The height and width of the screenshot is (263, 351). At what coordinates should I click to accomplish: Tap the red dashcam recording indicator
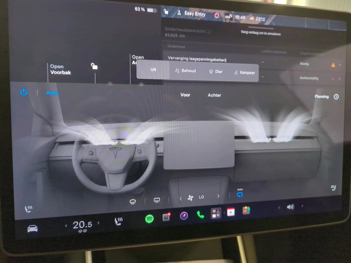point(217,16)
